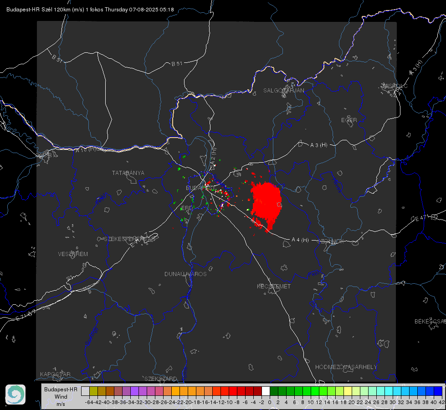Select the blue Pest county label
446x410 pixels.
pyautogui.click(x=313, y=274)
